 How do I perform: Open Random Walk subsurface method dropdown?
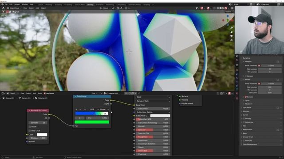click(x=153, y=101)
